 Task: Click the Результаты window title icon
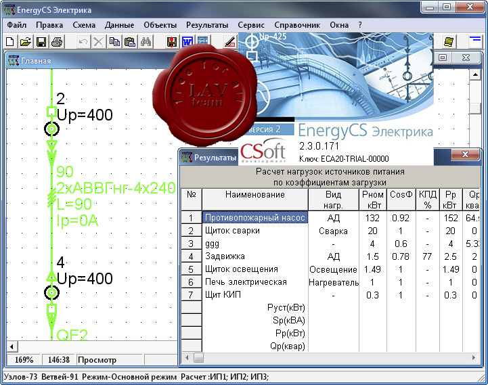(x=186, y=158)
